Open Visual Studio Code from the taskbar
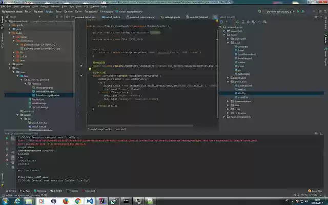 click(90, 201)
